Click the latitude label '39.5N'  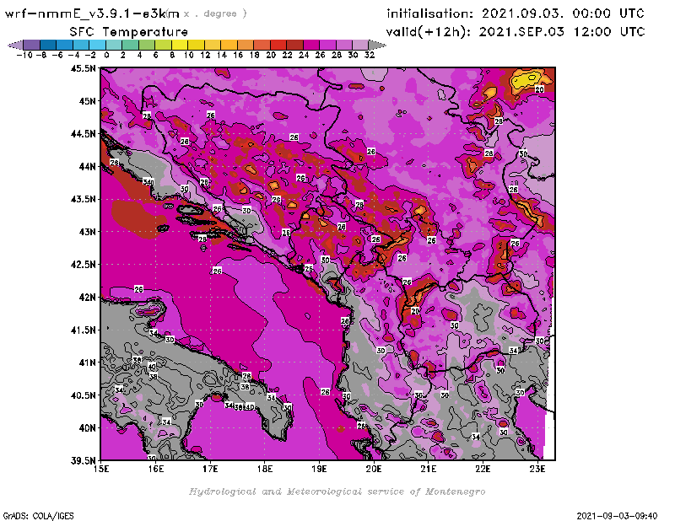[84, 461]
